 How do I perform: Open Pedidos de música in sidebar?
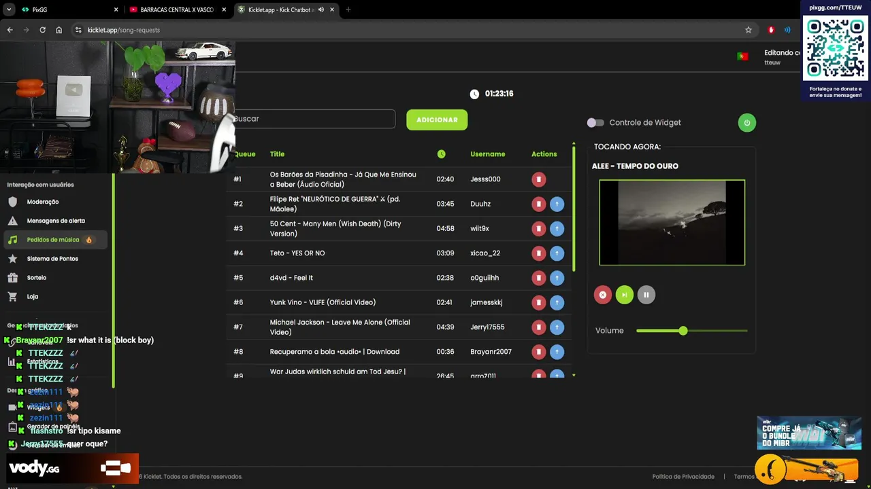(x=56, y=240)
